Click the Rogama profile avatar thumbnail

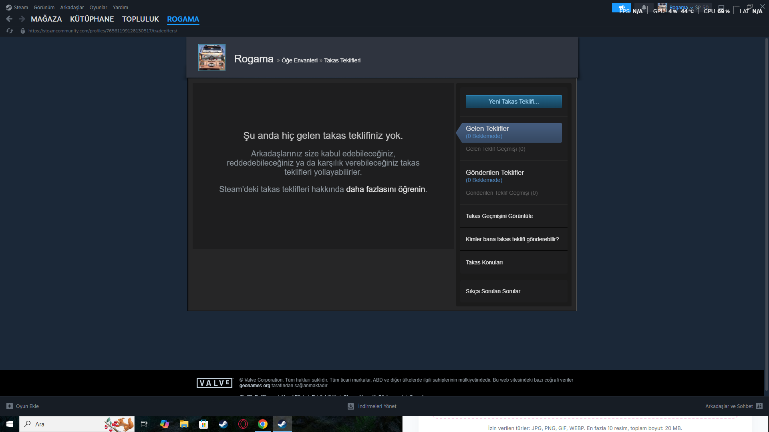click(x=212, y=58)
